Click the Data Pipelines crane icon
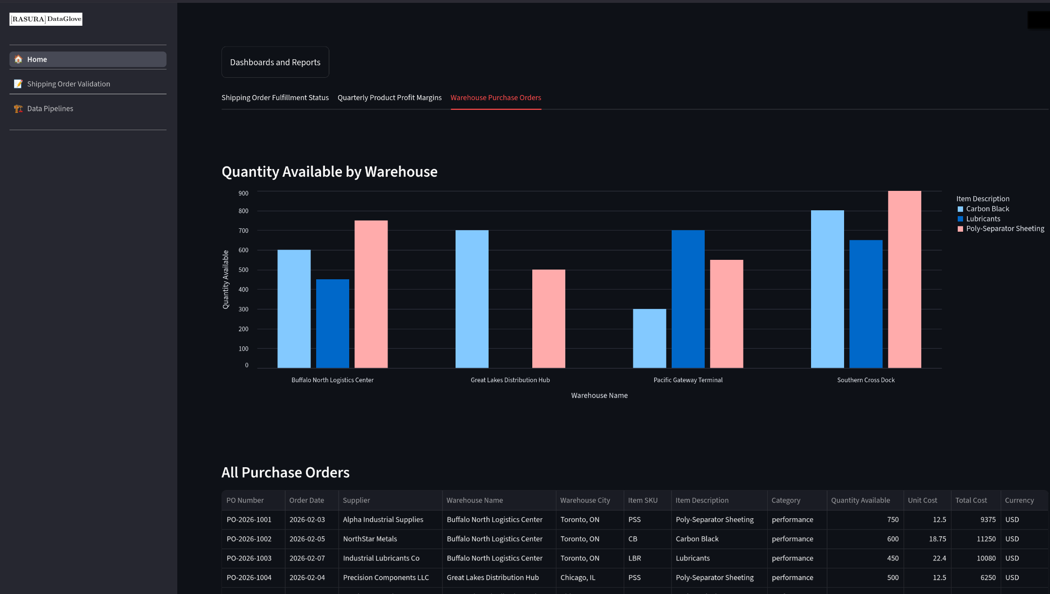Image resolution: width=1050 pixels, height=594 pixels. click(x=18, y=109)
